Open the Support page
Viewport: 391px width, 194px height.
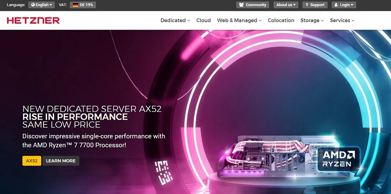coord(315,5)
